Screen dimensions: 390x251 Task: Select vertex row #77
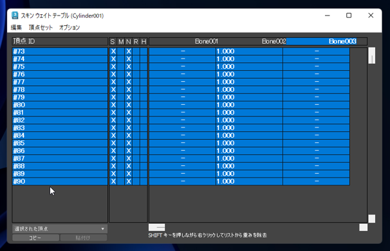coord(60,82)
